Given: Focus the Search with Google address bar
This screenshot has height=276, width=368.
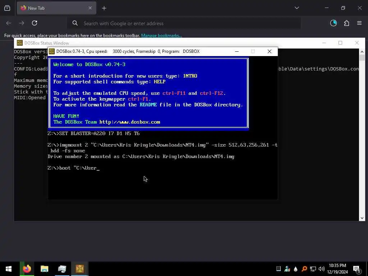Looking at the screenshot, I should (x=184, y=23).
